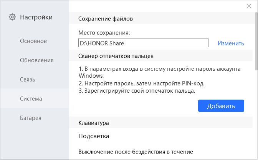
Task: Open the Батарея settings section
Action: pyautogui.click(x=31, y=118)
